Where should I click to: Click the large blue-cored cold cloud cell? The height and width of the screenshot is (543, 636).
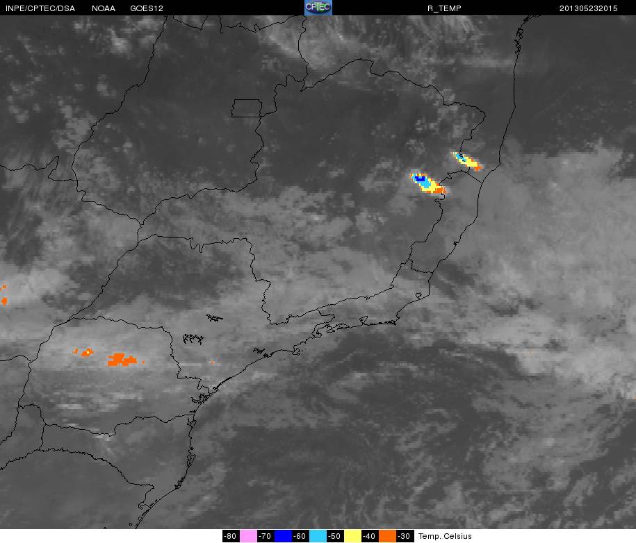pyautogui.click(x=427, y=183)
